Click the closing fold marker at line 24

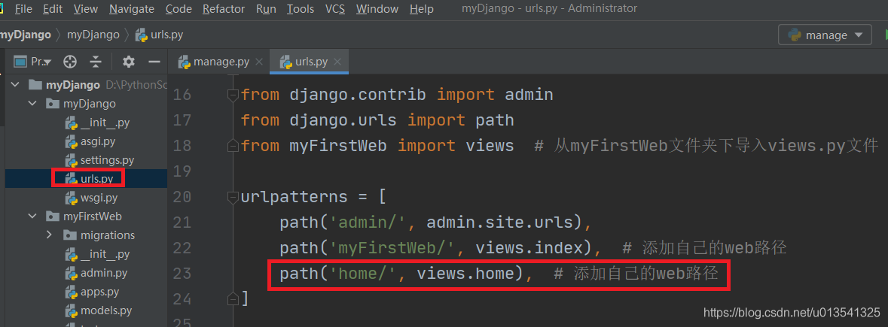(x=232, y=298)
